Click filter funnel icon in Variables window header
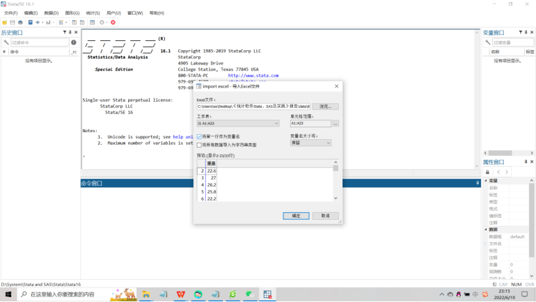536x302 pixels. 520,32
